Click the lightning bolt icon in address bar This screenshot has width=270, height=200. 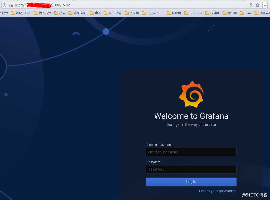tap(251, 5)
